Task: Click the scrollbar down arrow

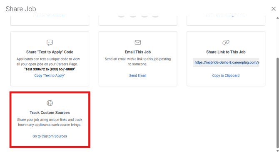Action: coord(277,150)
